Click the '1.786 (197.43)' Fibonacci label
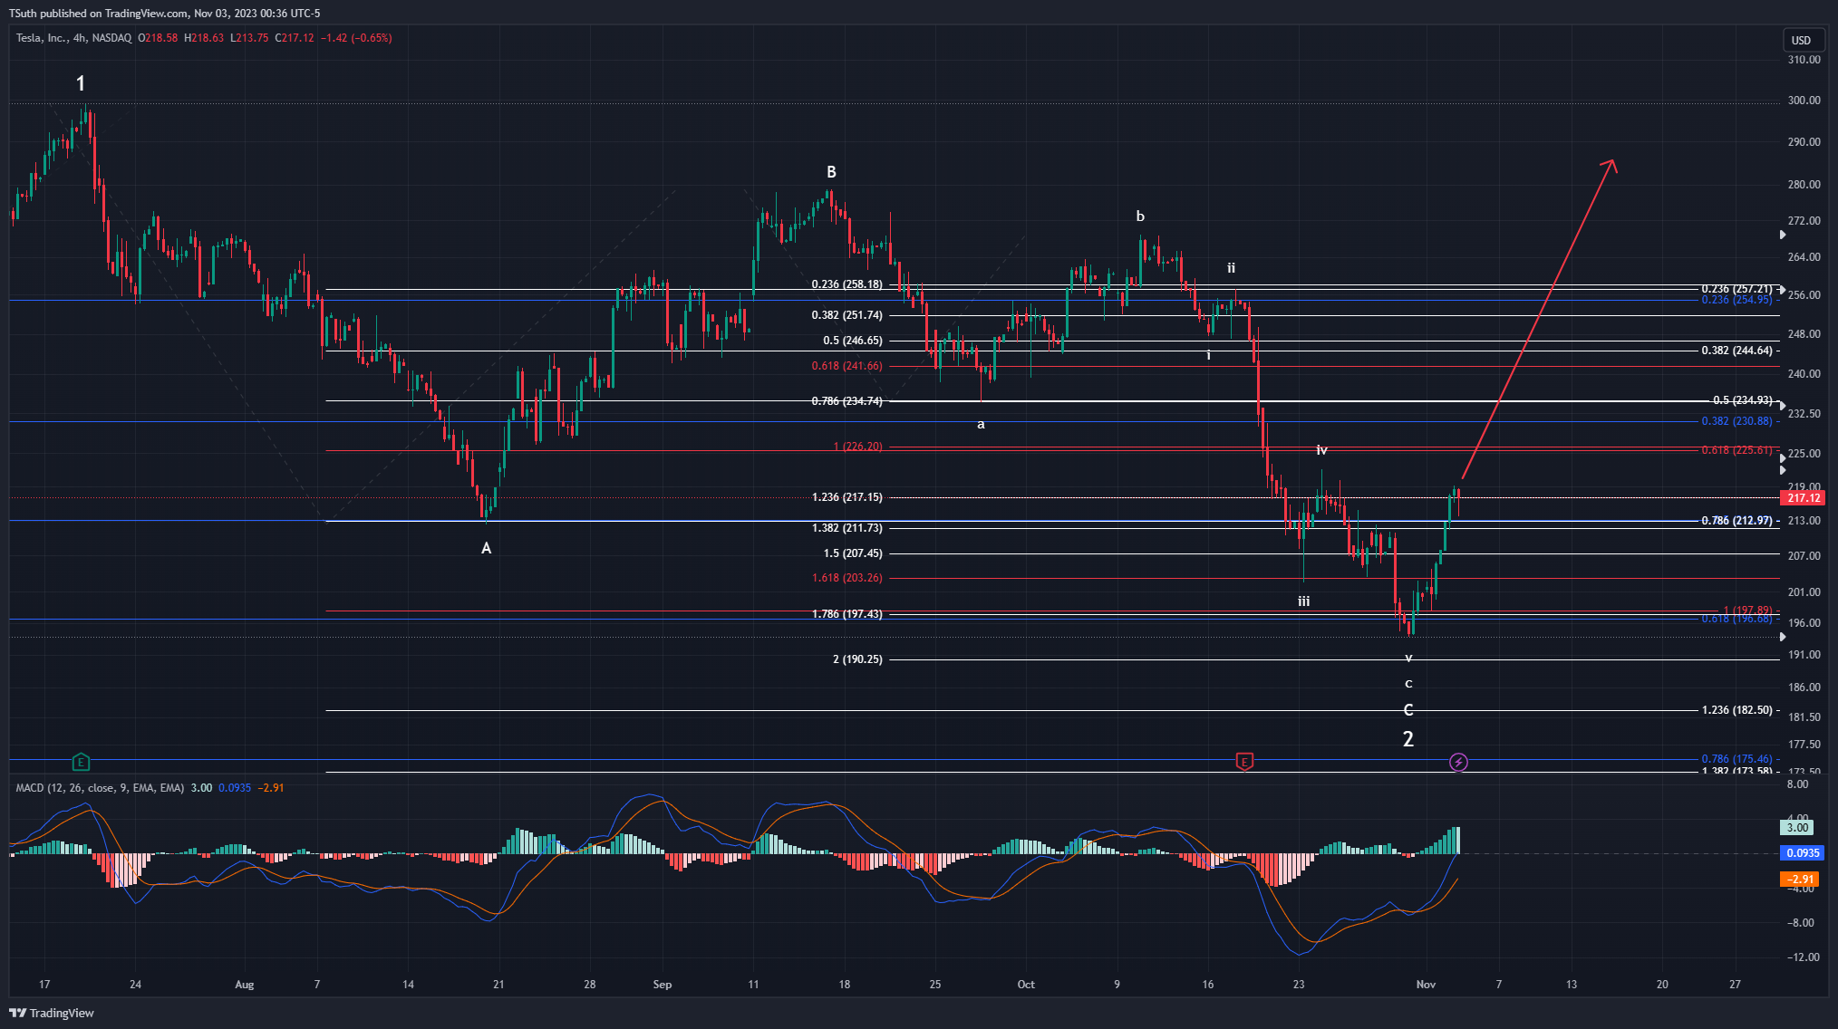1838x1029 pixels. pos(846,614)
